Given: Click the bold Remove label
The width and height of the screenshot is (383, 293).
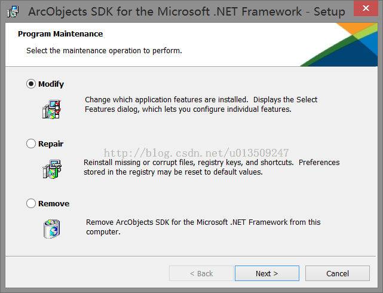Looking at the screenshot, I should point(54,203).
